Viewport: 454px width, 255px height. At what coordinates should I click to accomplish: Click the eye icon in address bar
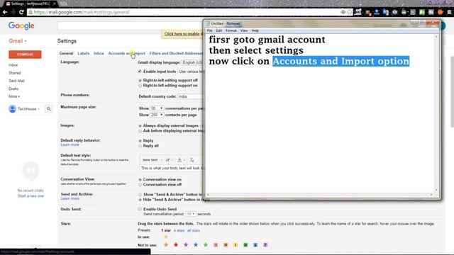pyautogui.click(x=343, y=12)
